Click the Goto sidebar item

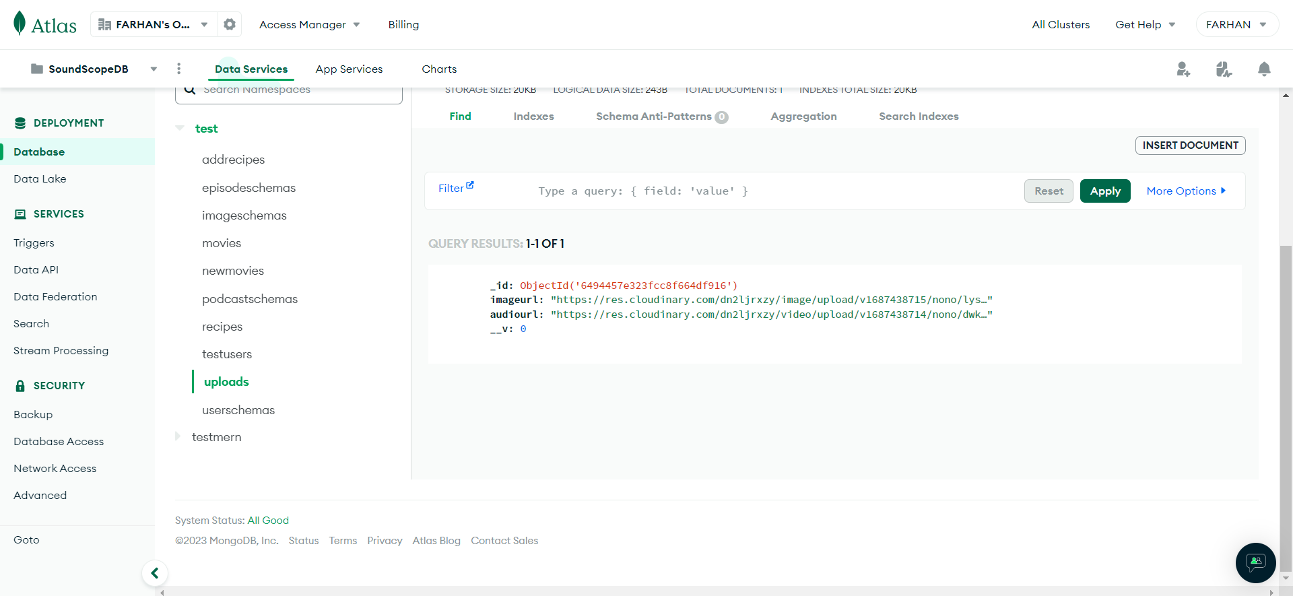26,539
